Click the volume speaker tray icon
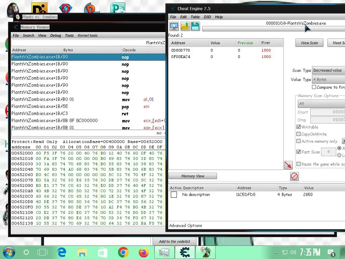This screenshot has height=259, width=345. pyautogui.click(x=293, y=252)
